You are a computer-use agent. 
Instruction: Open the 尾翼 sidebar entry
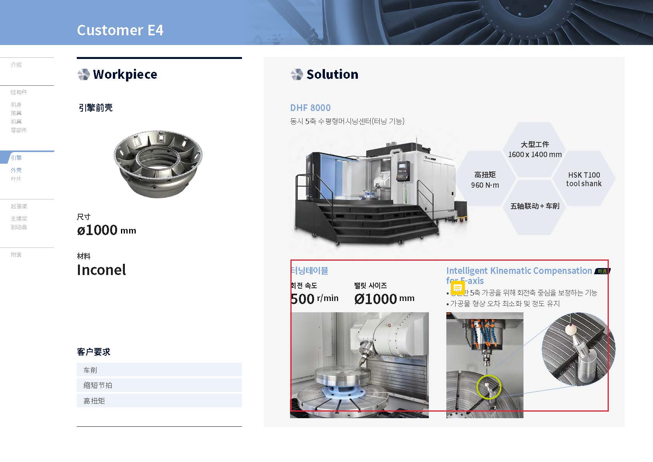(x=16, y=113)
